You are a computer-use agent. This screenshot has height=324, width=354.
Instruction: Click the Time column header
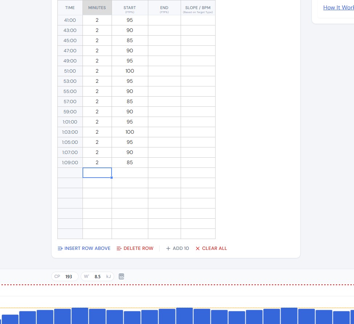(x=70, y=8)
